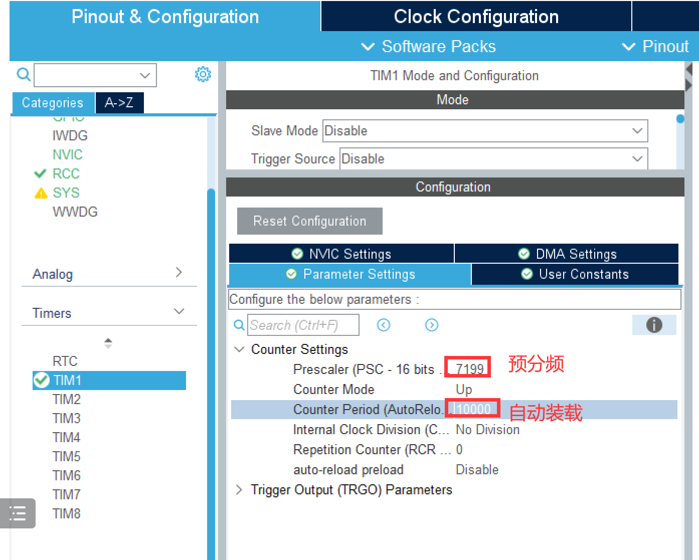699x560 pixels.
Task: Click the Internal Clock Division value No Division
Action: (487, 430)
